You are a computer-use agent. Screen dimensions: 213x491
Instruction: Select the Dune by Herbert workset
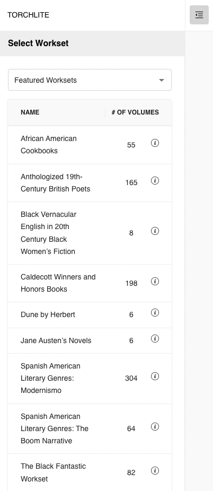pyautogui.click(x=90, y=315)
